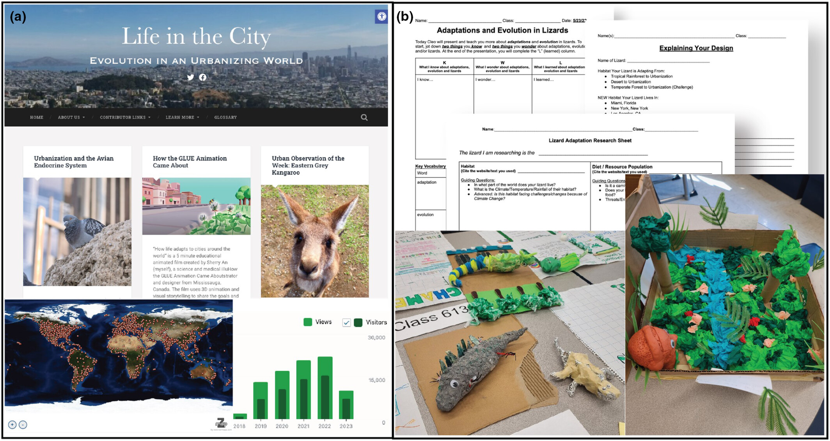830x441 pixels.
Task: Click the lizard models classroom photo
Action: (x=510, y=333)
